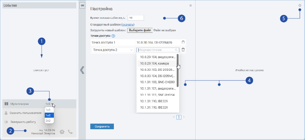Click the search icon in the Медиаисточник field
This screenshot has width=305, height=140.
coord(176,50)
